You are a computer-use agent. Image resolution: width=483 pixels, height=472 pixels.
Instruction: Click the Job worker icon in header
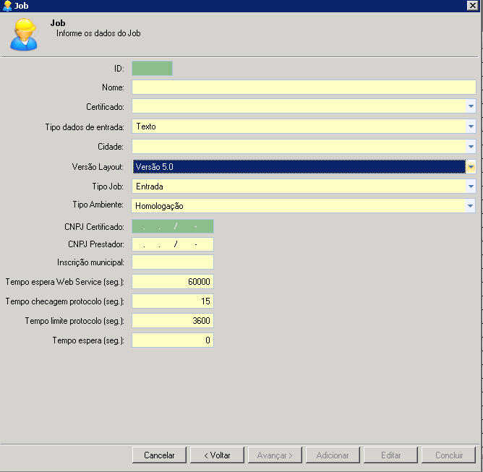(x=24, y=35)
